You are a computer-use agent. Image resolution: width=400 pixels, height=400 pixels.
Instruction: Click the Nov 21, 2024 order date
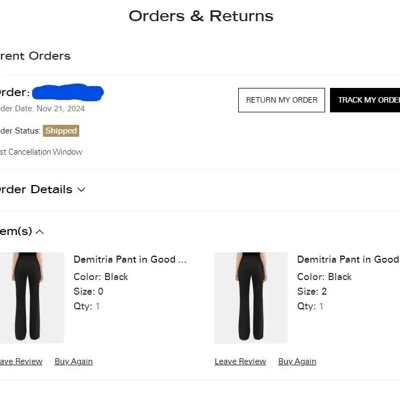[61, 109]
